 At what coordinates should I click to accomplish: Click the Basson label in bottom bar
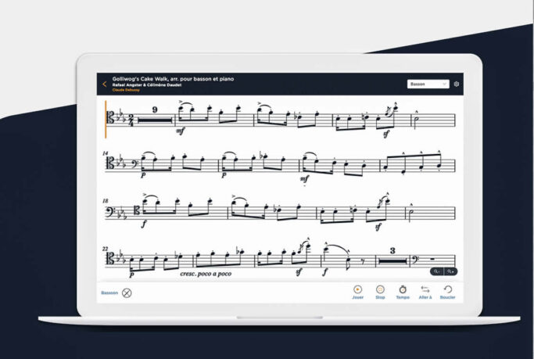[109, 293]
